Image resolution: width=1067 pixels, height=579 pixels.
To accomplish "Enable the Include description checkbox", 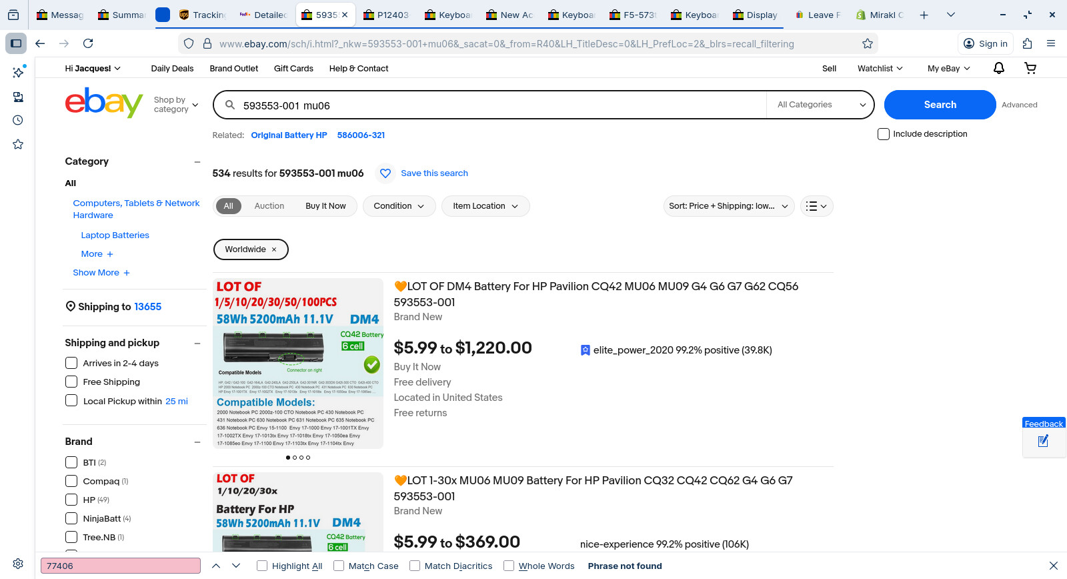I will pyautogui.click(x=884, y=134).
